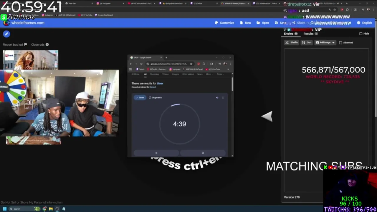Switch to the (9) Instagram browser tab

pos(110,4)
